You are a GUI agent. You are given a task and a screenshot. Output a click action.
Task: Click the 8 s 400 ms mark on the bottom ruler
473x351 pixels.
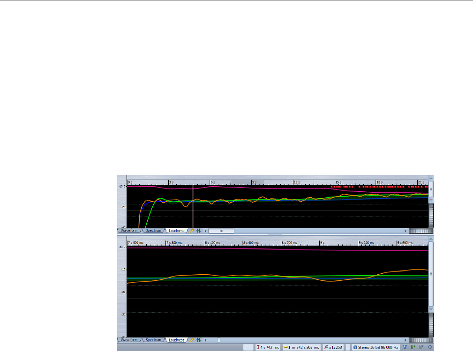[x=251, y=242]
